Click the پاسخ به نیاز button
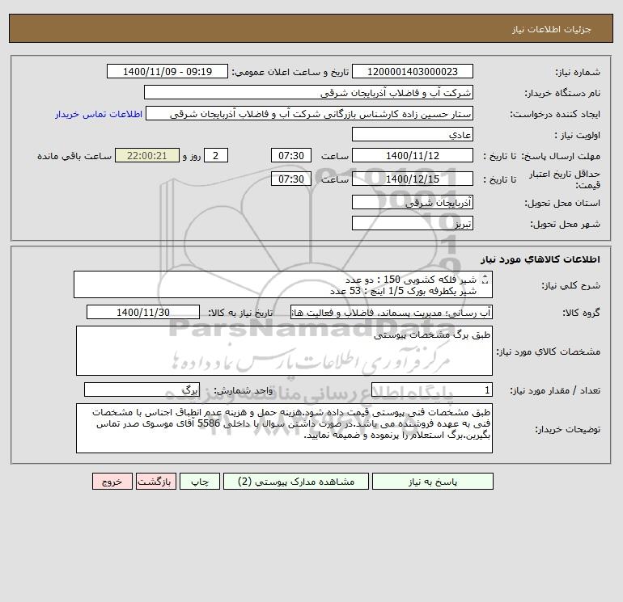Image resolution: width=623 pixels, height=602 pixels. 433,482
